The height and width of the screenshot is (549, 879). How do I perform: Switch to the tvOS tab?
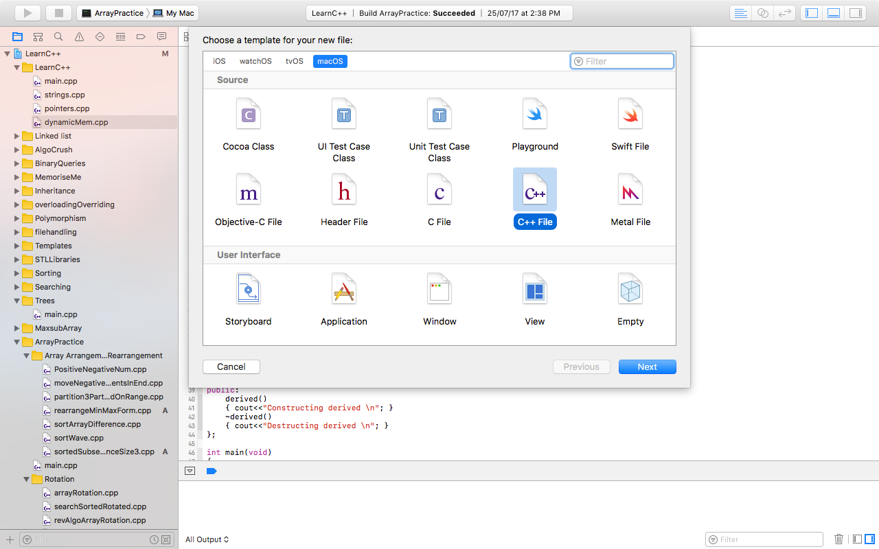point(295,61)
